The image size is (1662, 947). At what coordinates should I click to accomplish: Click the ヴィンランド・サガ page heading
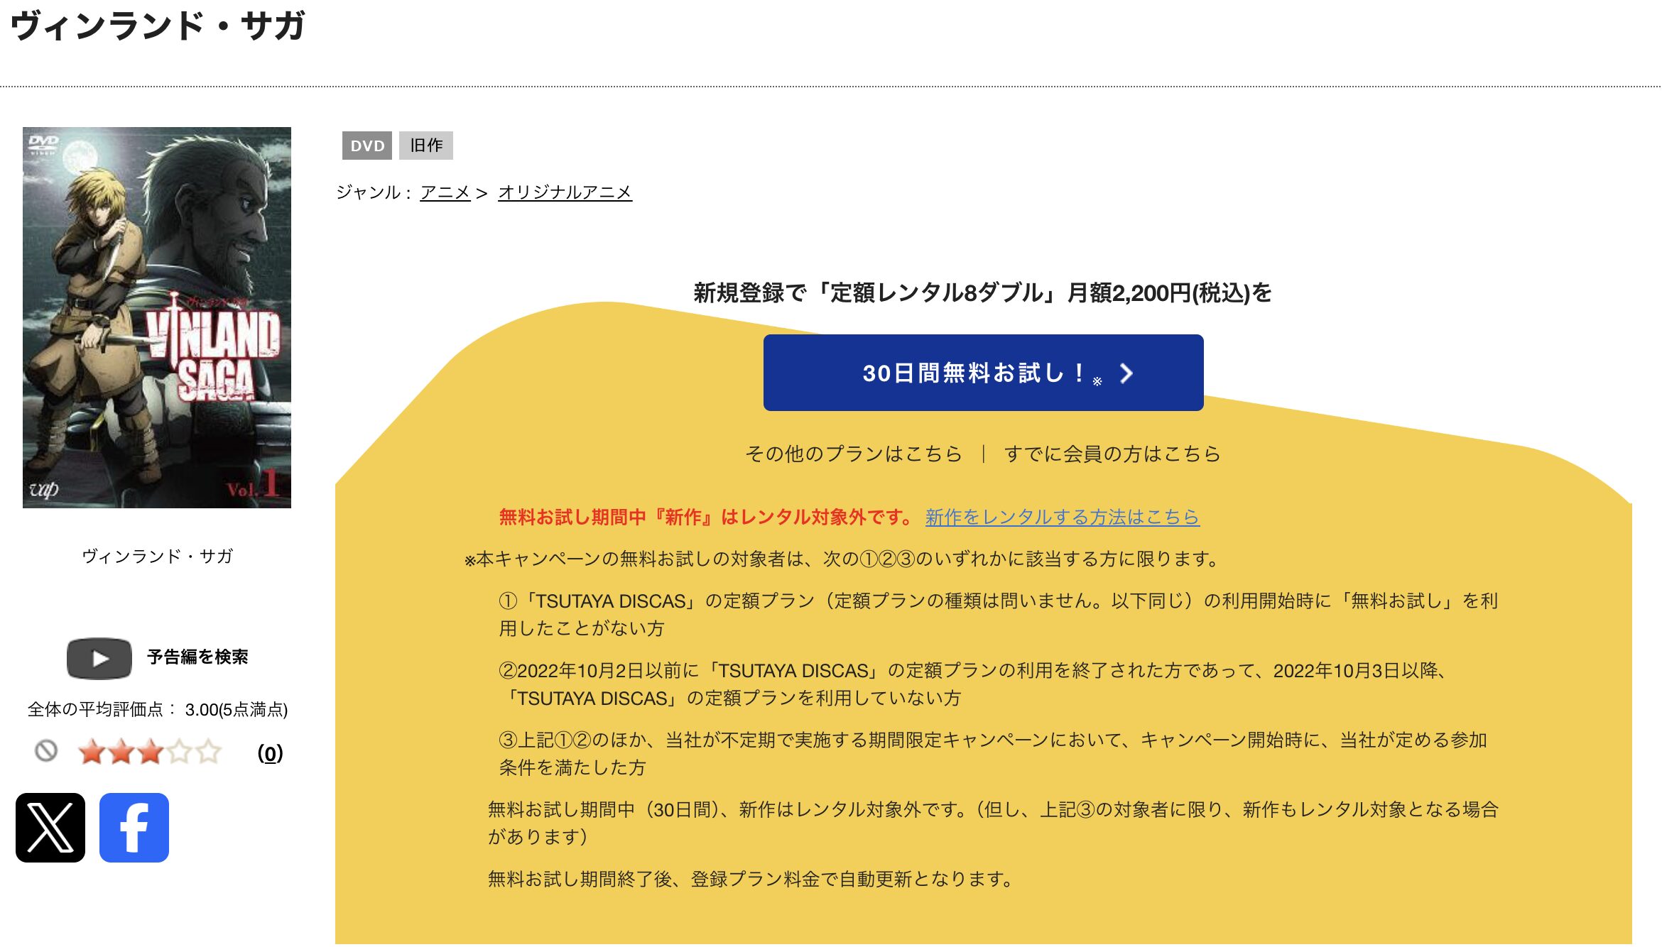coord(158,26)
